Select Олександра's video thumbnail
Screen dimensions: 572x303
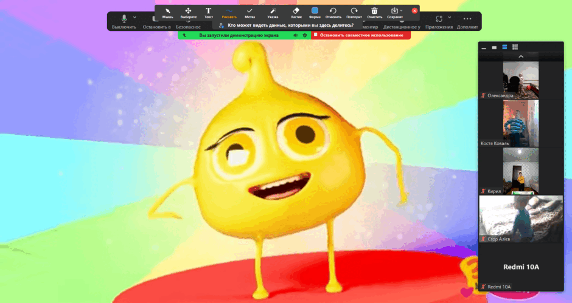[x=520, y=80]
